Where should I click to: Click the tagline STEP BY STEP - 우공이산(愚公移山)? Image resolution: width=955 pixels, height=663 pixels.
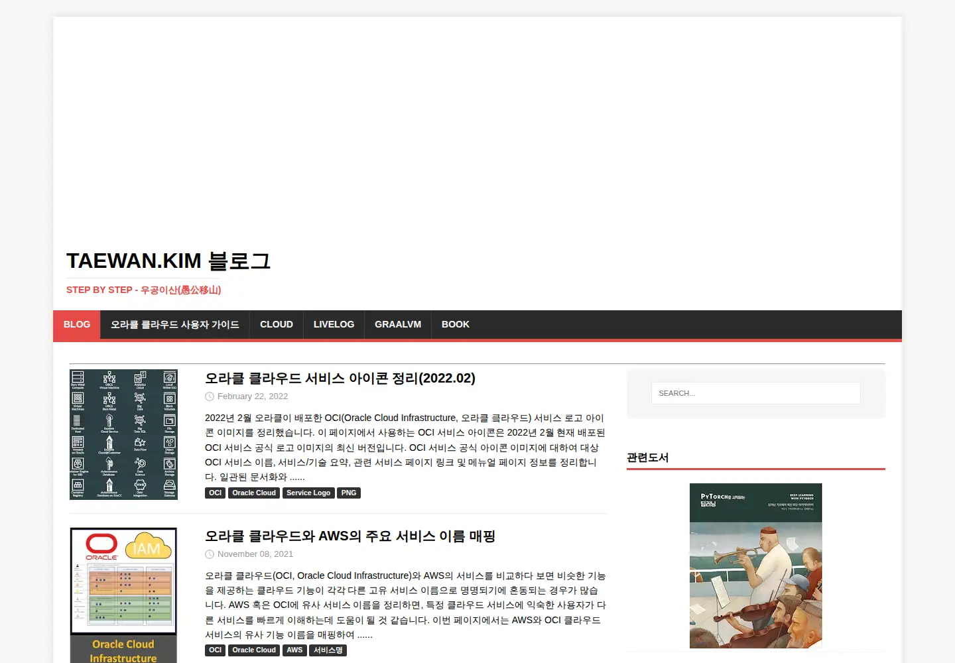tap(144, 290)
